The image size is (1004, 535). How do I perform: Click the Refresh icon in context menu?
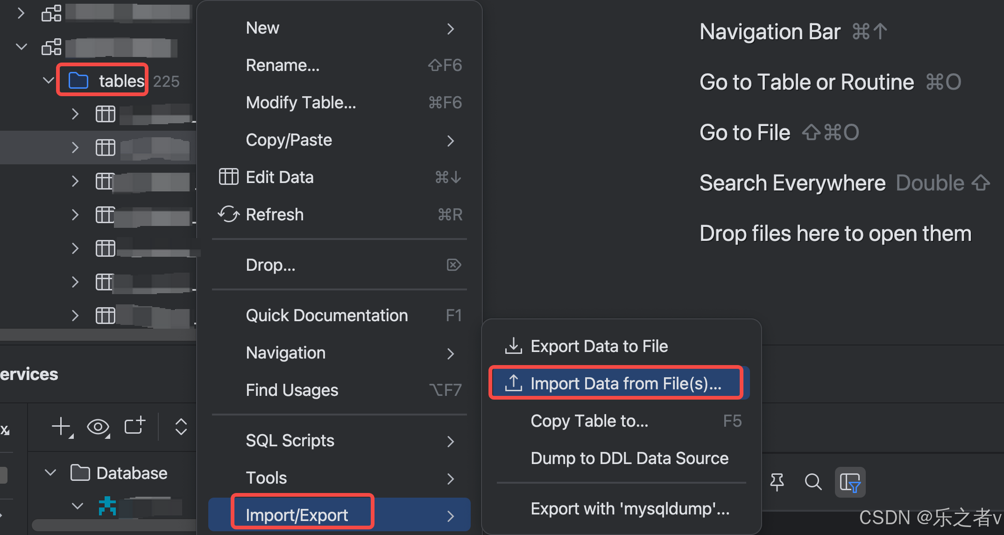click(x=228, y=214)
